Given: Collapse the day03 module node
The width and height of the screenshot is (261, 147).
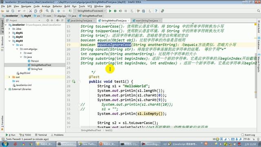Looking at the screenshot, I should (x=9, y=41).
